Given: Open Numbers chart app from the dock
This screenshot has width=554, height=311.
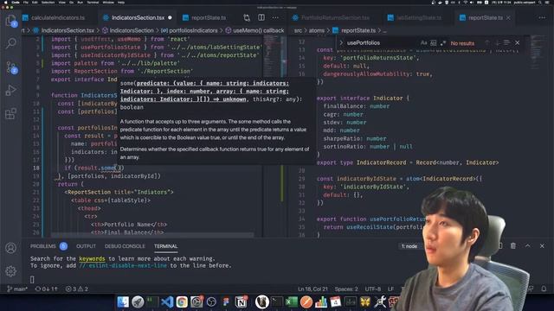Looking at the screenshot, I should click(321, 301).
